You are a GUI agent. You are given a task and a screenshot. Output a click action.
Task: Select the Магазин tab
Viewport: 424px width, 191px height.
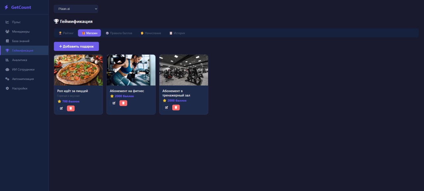point(89,33)
